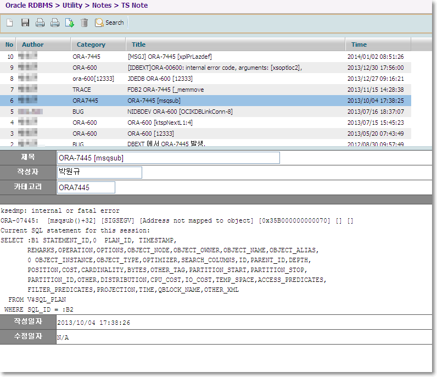Click the New note blank page icon
Viewport: 437px width, 377px height.
click(x=10, y=23)
